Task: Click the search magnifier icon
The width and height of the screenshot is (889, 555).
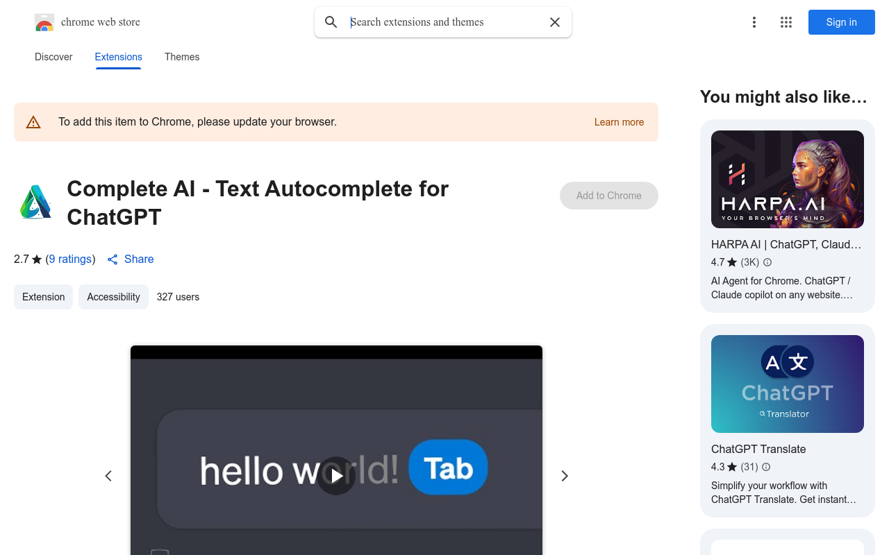Action: tap(331, 22)
